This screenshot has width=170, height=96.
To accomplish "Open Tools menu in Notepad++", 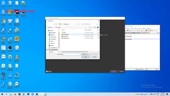I will click(x=132, y=29).
